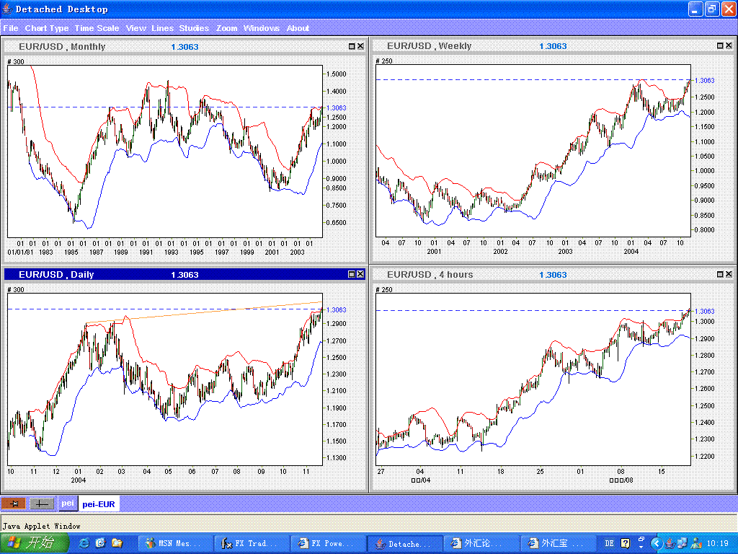Maximize the EUR/USD 4 hours chart panel

(720, 274)
